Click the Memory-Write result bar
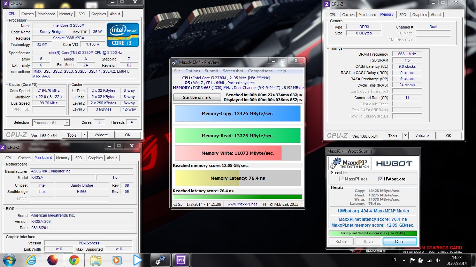The width and height of the screenshot is (476, 267). (x=238, y=153)
